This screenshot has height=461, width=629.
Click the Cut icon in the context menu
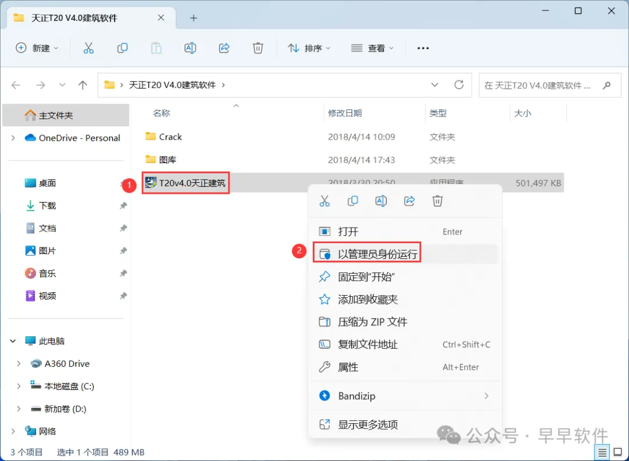[x=324, y=201]
